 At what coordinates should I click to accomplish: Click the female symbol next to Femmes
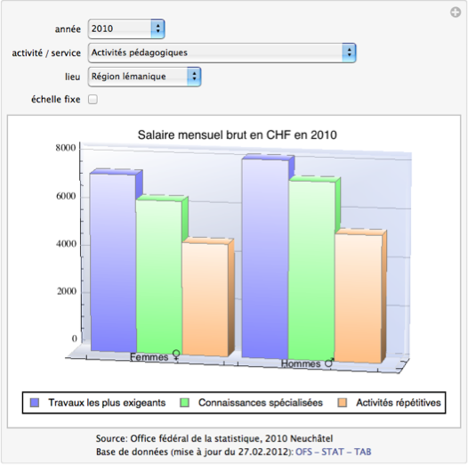tap(177, 355)
